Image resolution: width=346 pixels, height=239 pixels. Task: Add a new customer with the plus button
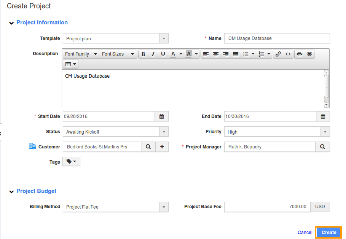[x=162, y=147]
